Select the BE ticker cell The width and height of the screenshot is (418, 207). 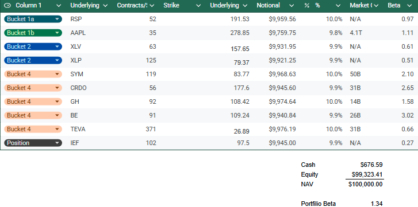coord(74,116)
